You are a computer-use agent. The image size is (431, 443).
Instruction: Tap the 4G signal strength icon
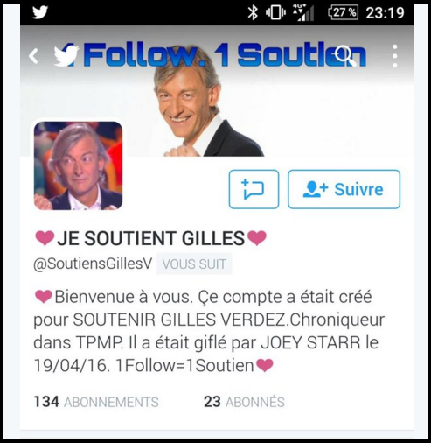coord(303,13)
